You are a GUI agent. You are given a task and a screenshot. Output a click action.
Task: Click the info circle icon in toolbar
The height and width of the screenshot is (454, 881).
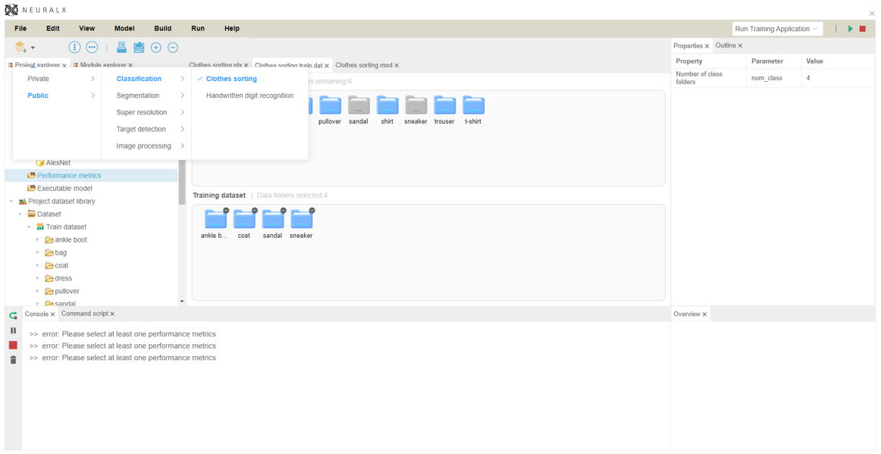(74, 48)
